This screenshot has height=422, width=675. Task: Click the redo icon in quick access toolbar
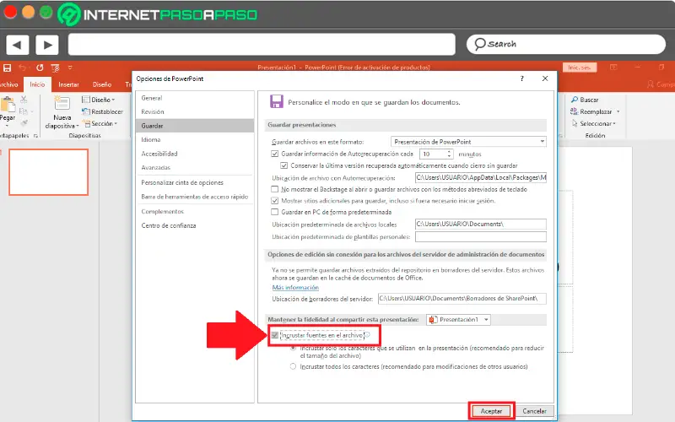(40, 68)
